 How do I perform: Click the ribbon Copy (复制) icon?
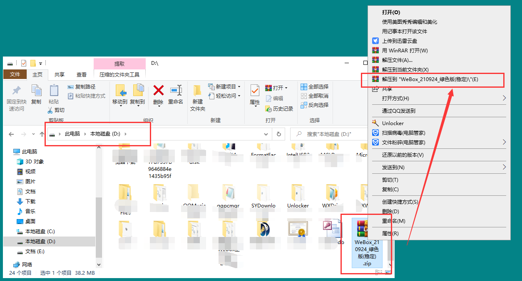click(x=36, y=91)
